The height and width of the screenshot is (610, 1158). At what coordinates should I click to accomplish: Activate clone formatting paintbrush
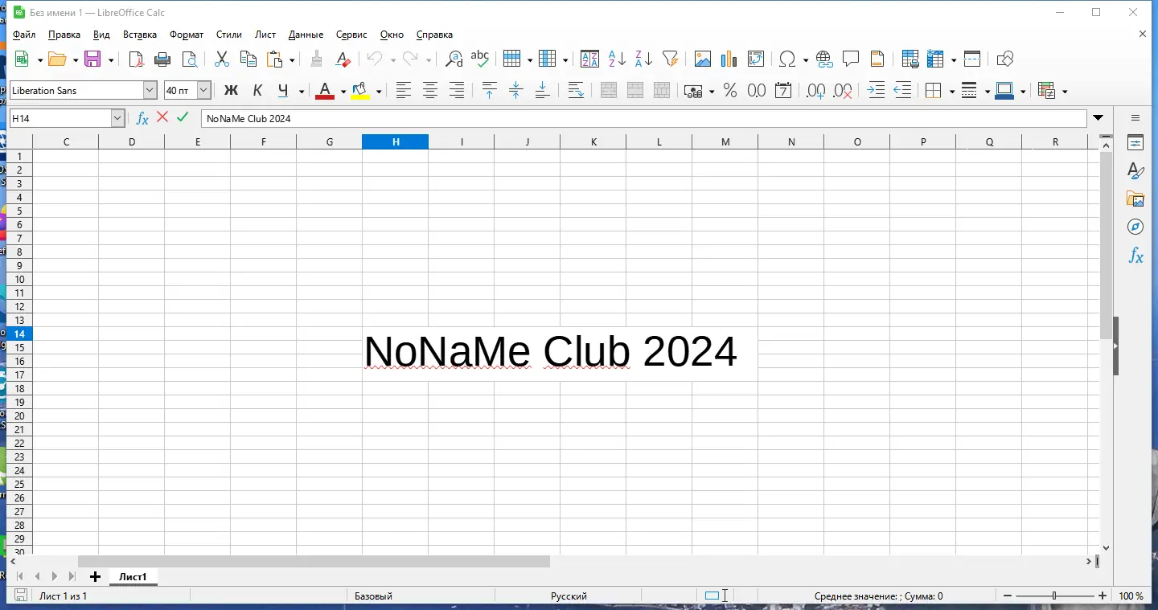tap(316, 59)
